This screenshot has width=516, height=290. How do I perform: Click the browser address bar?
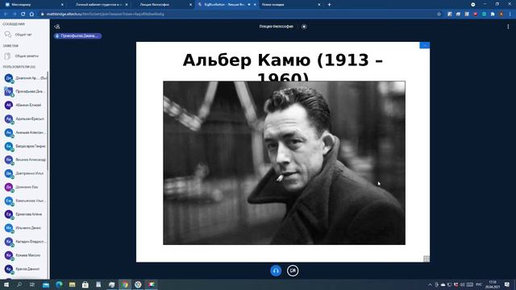237,14
